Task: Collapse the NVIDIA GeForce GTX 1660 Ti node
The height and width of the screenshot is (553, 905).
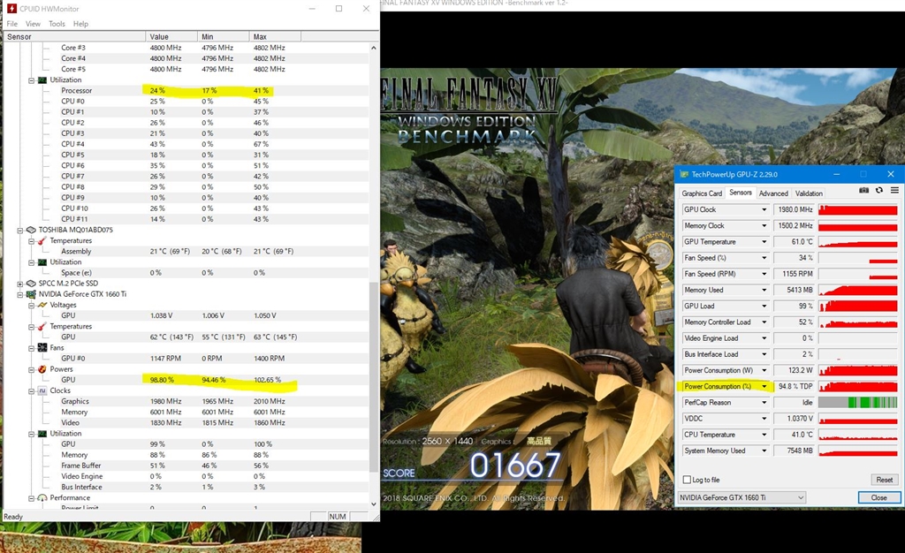Action: [x=20, y=294]
